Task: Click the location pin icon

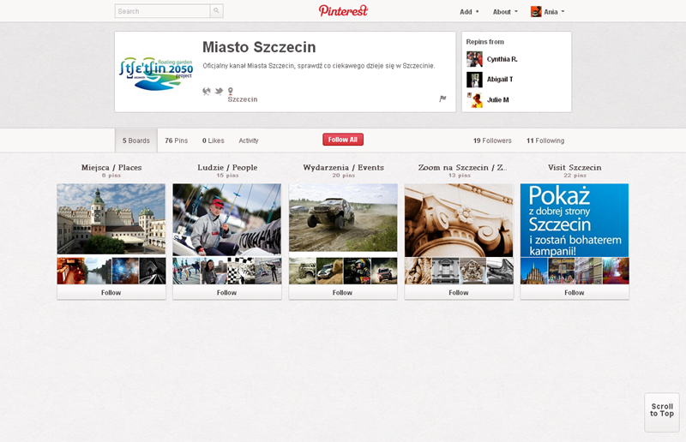Action: click(x=231, y=91)
